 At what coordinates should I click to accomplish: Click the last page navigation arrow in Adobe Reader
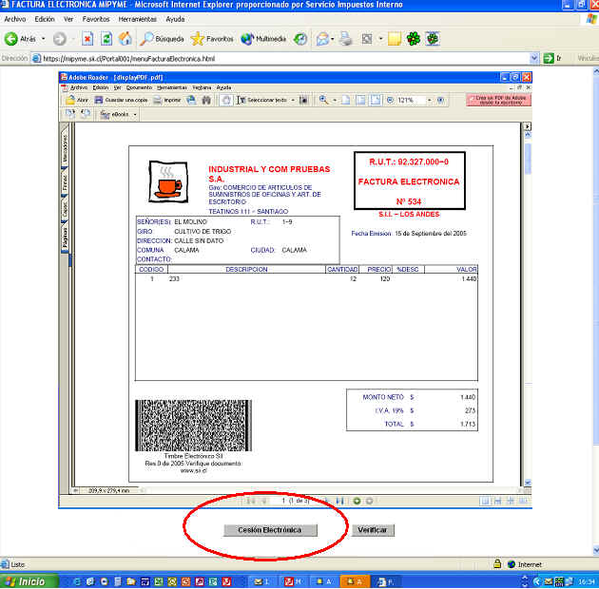(x=339, y=501)
